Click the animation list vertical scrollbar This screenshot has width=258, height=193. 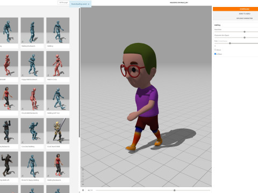tap(80, 72)
